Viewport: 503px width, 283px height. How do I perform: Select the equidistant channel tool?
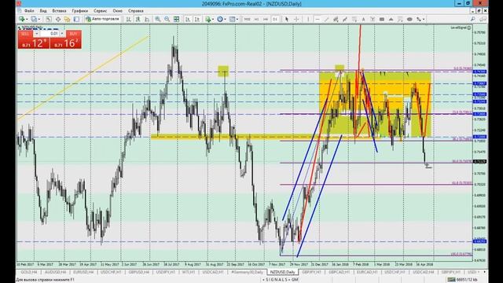336,19
